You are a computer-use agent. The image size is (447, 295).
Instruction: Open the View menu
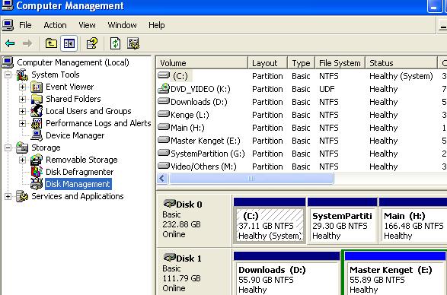[87, 25]
